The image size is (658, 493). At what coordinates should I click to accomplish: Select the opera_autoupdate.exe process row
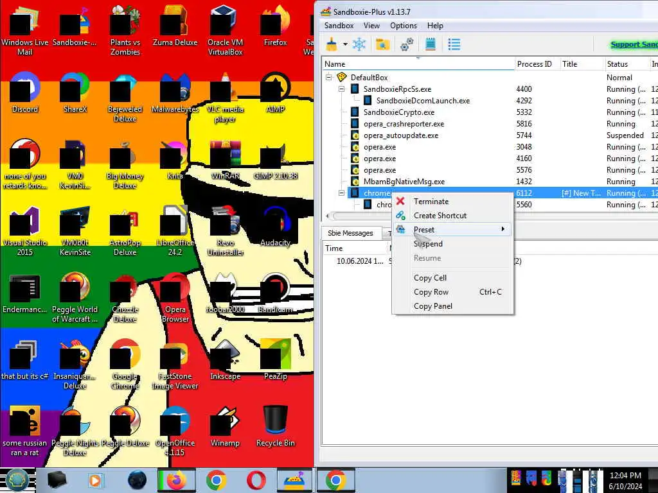pyautogui.click(x=490, y=135)
